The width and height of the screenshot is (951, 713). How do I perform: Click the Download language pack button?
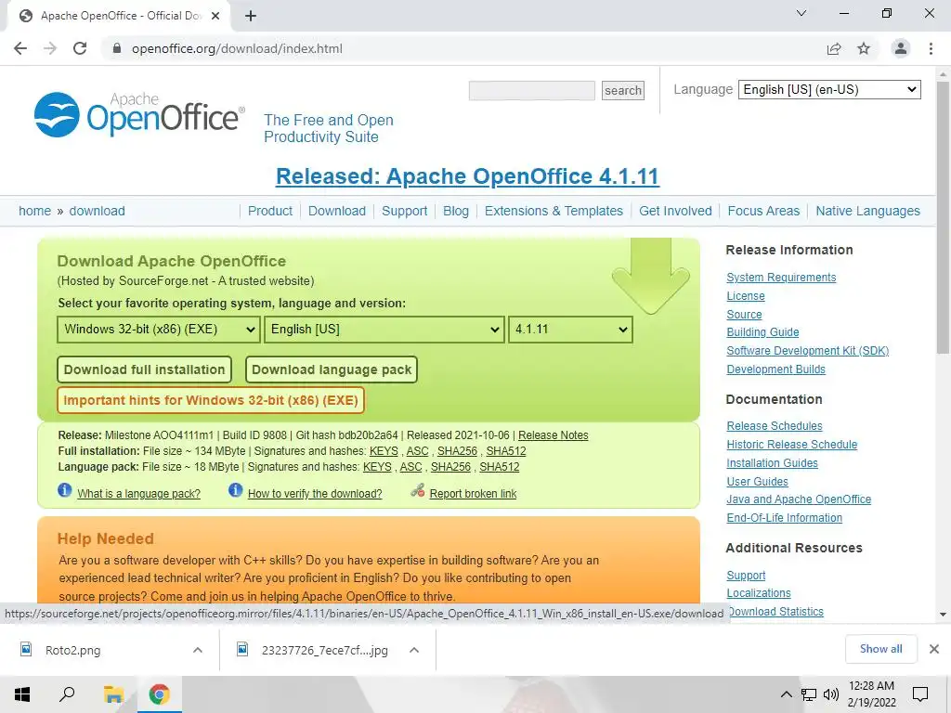click(332, 369)
